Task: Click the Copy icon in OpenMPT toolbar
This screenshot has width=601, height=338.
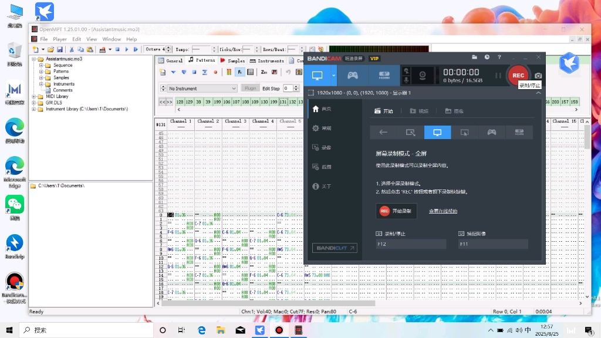Action: click(80, 49)
